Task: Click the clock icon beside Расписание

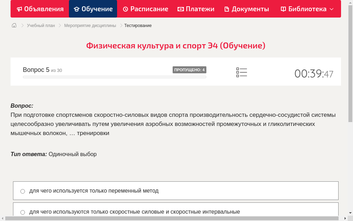Action: pos(125,9)
